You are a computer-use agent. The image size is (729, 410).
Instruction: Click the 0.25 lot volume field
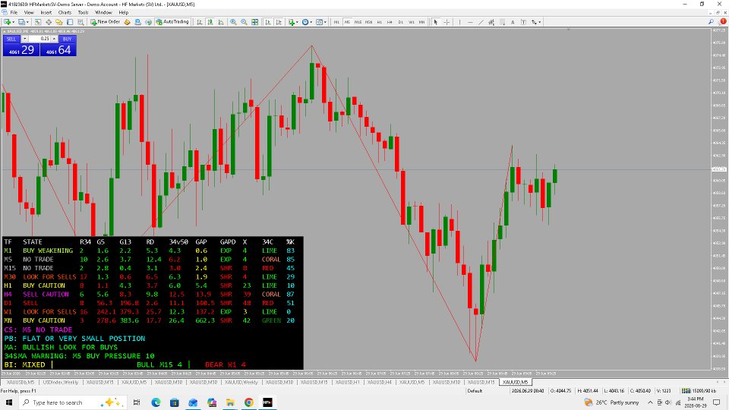pos(39,39)
